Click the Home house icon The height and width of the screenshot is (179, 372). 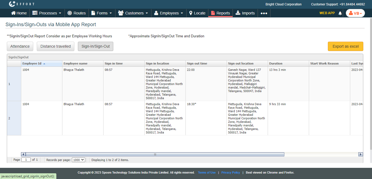click(x=13, y=13)
